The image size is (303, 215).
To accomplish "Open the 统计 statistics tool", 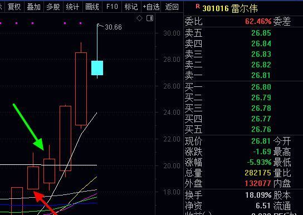I will pos(72,7).
